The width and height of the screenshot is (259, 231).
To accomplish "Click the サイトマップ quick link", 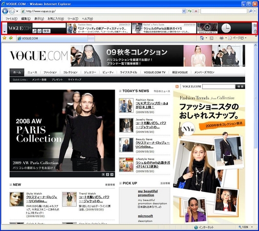I will (x=75, y=80).
